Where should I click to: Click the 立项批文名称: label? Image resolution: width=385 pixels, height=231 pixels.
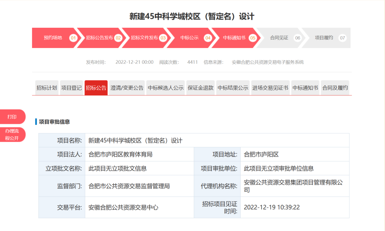(x=63, y=168)
